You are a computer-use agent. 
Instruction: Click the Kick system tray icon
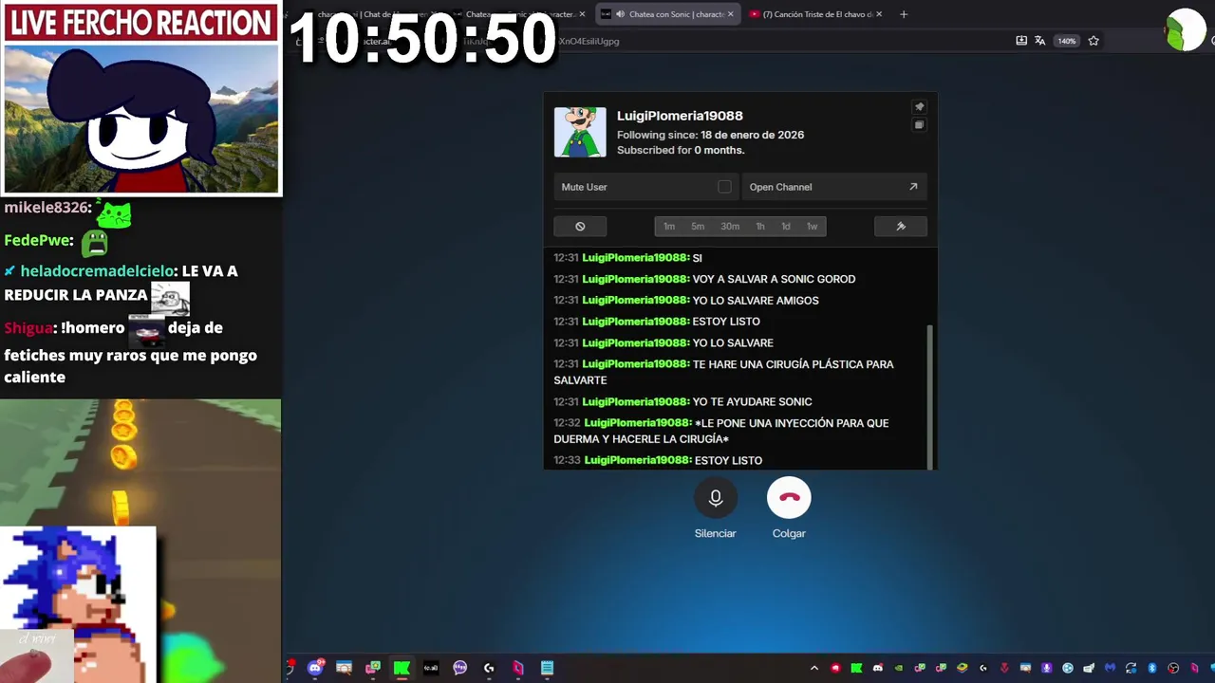click(x=856, y=668)
